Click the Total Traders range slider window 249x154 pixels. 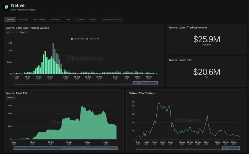(231, 148)
